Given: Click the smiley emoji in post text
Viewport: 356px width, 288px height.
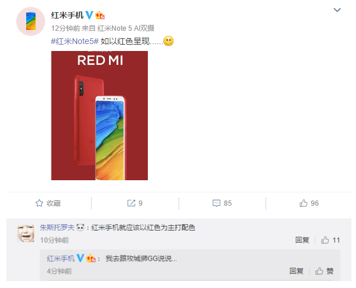Looking at the screenshot, I should point(169,41).
